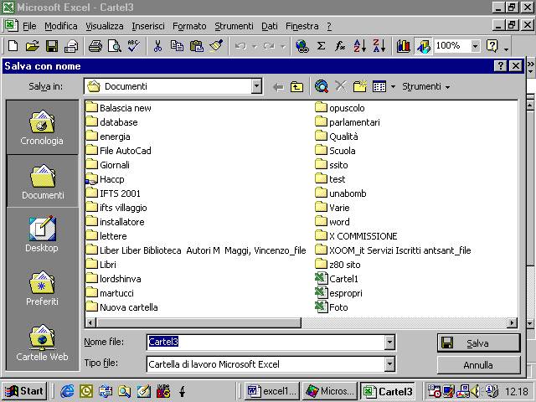Switch to the Micros... taskbar button
The height and width of the screenshot is (402, 536).
[x=330, y=391]
